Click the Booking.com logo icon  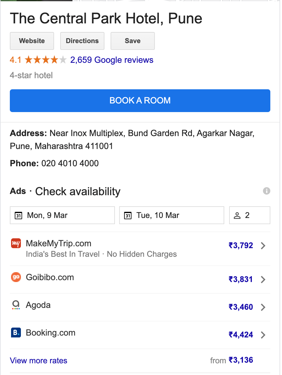[16, 333]
